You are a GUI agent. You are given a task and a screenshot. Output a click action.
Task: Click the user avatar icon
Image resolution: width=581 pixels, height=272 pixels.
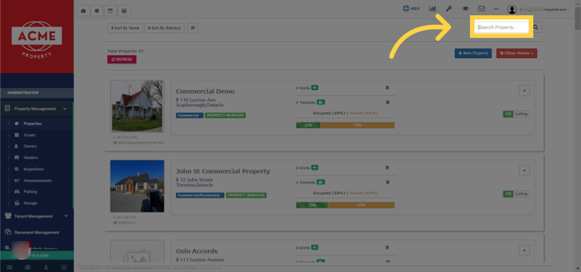pos(512,9)
